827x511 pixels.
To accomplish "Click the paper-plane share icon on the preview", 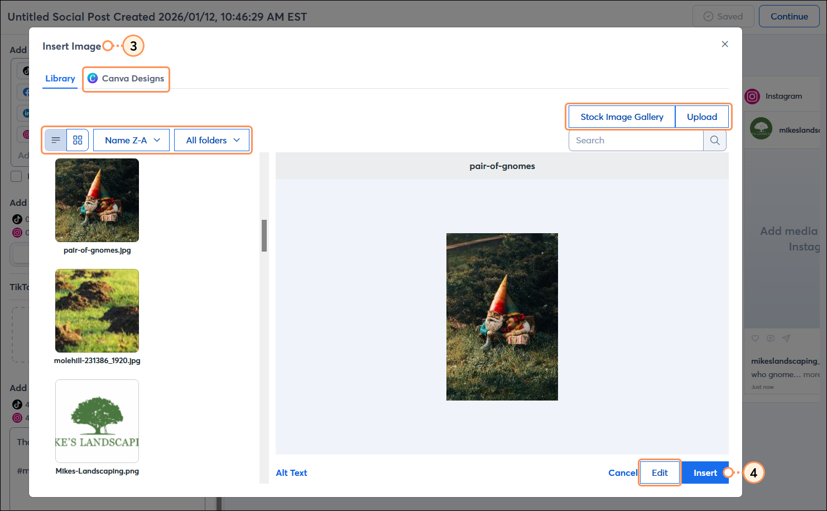I will (x=786, y=338).
